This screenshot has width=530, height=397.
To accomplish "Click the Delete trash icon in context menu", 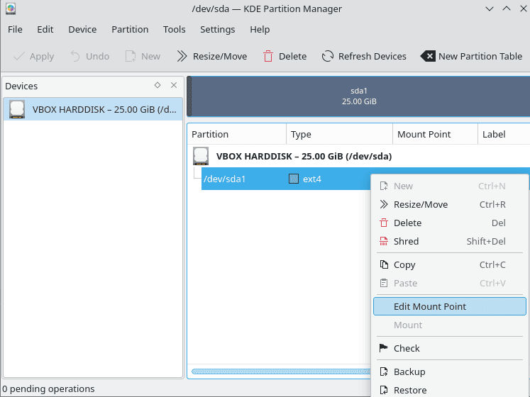I will point(384,223).
